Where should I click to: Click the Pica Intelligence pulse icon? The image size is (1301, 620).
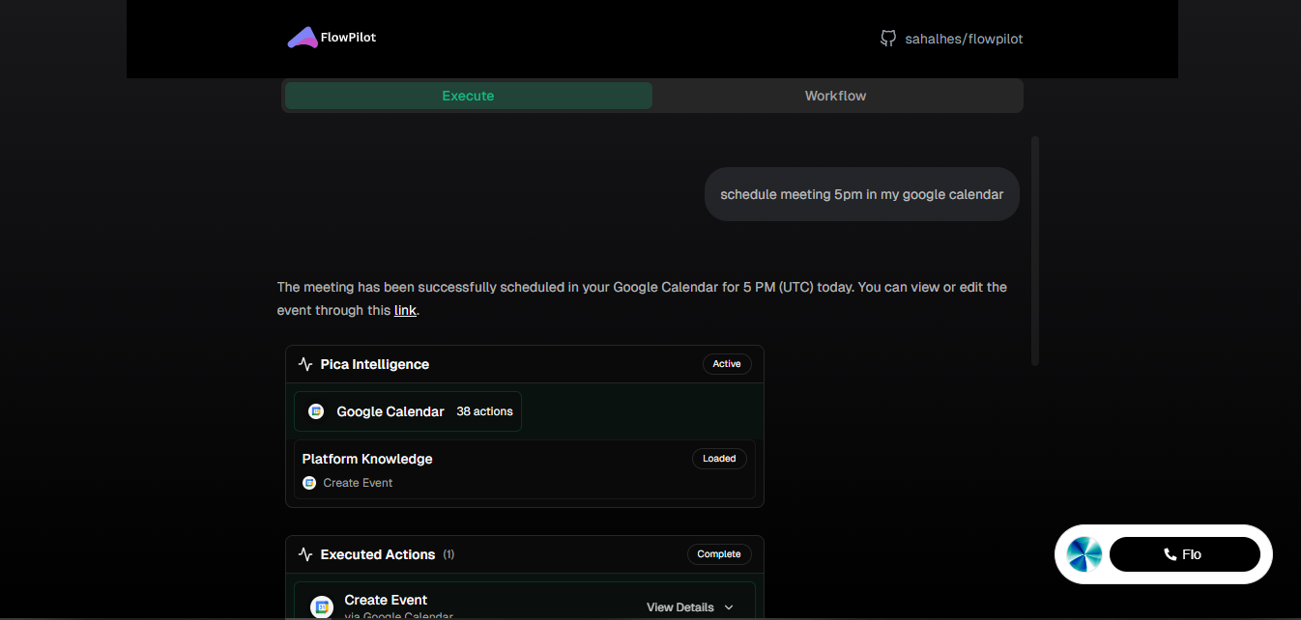305,364
